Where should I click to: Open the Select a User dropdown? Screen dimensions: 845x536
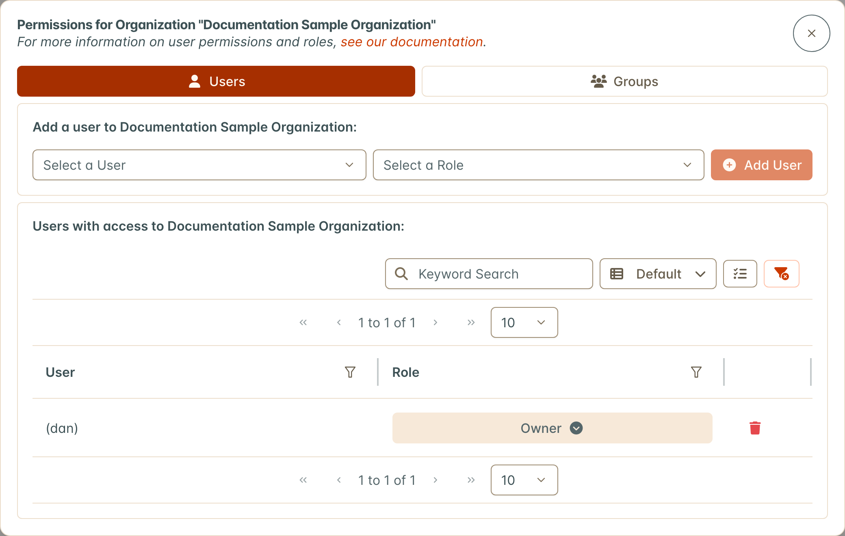(199, 165)
